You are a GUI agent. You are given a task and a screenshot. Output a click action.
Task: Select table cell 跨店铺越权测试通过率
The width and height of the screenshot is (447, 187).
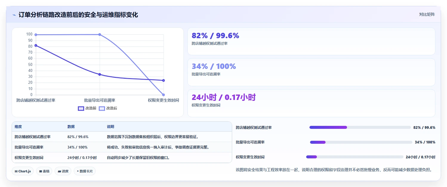pyautogui.click(x=33, y=137)
